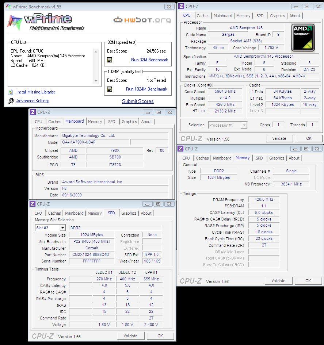Click the BIOS Date field 09/16/2009
Image resolution: width=324 pixels, height=345 pixels.
point(114,195)
